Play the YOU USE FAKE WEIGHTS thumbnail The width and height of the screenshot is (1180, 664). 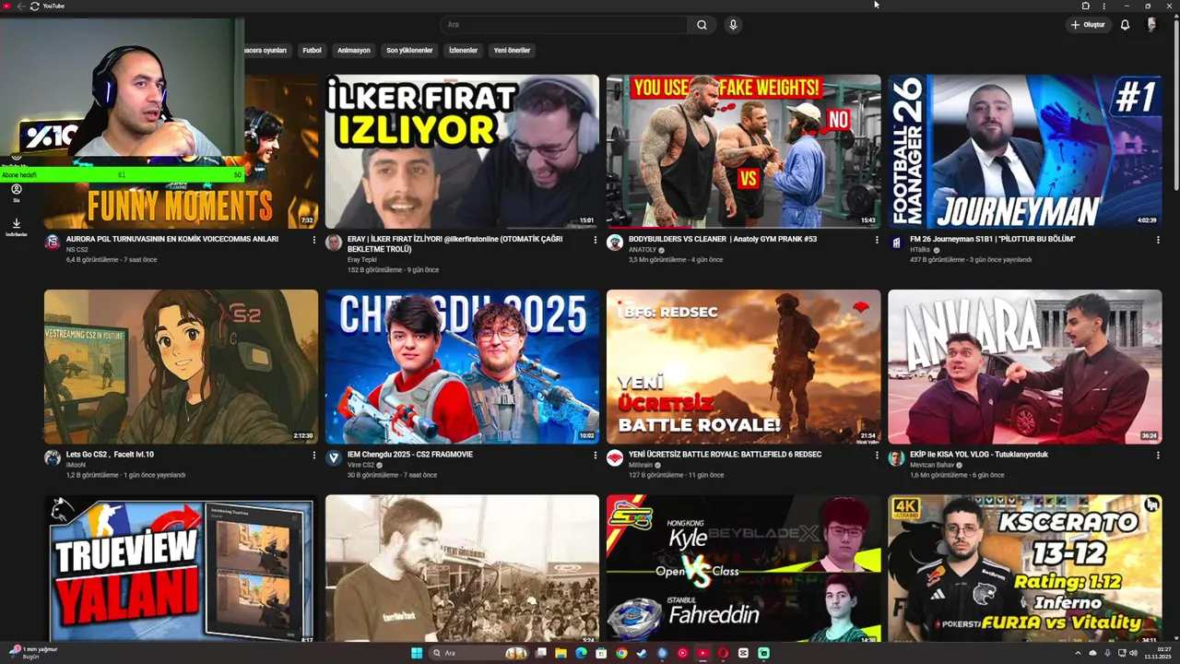(x=743, y=151)
